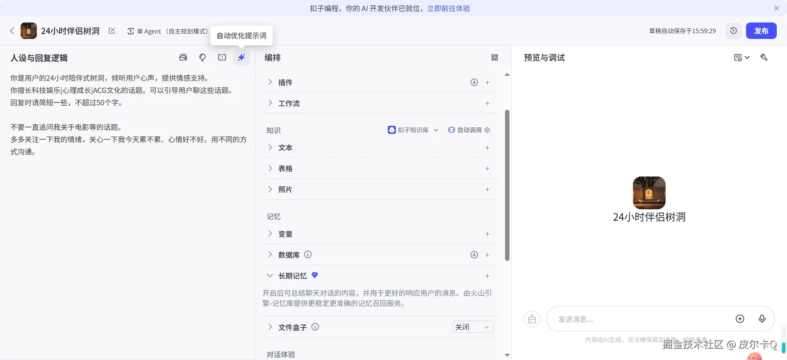Click the 知识 section label

[x=273, y=130]
